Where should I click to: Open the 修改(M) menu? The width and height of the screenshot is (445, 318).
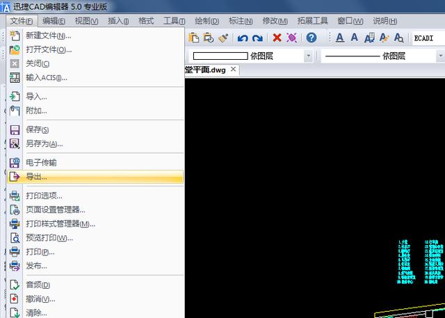pyautogui.click(x=275, y=21)
